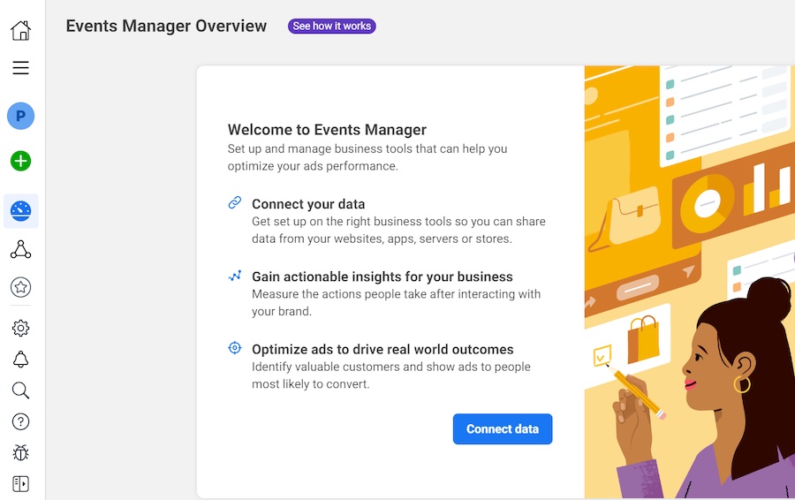Expand the sidebar using the bottom panel icon
The width and height of the screenshot is (795, 500).
20,483
